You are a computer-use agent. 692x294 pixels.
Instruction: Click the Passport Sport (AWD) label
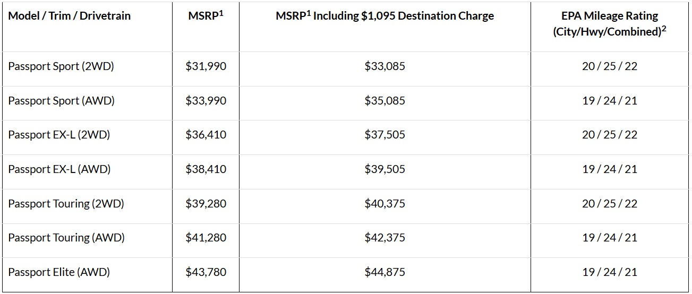pos(61,101)
